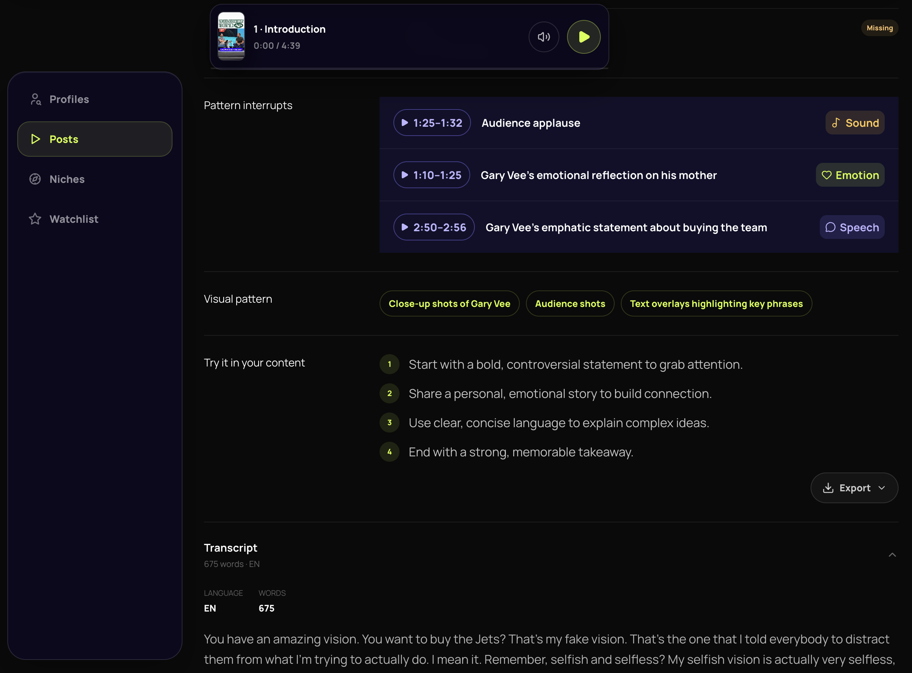Collapse the Transcript section
The image size is (912, 673).
[x=892, y=554]
